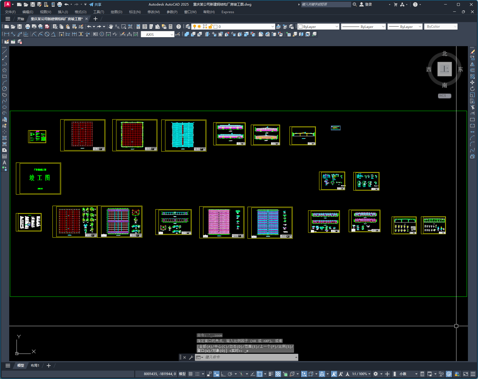This screenshot has height=379, width=478.
Task: Select the Linear dimension tool
Action: (x=7, y=34)
